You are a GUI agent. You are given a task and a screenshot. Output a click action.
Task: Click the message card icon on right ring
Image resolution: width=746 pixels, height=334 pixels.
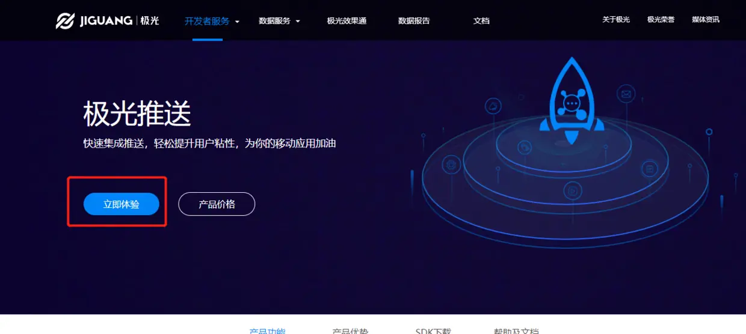[650, 169]
